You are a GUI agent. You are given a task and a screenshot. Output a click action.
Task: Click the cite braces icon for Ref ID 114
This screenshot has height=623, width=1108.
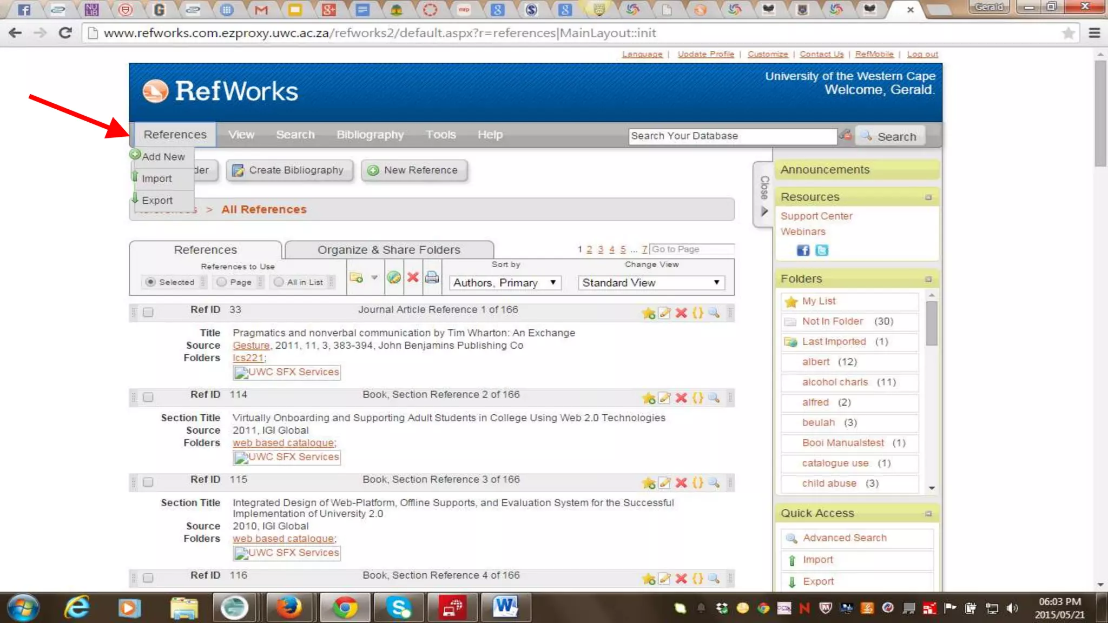(698, 397)
